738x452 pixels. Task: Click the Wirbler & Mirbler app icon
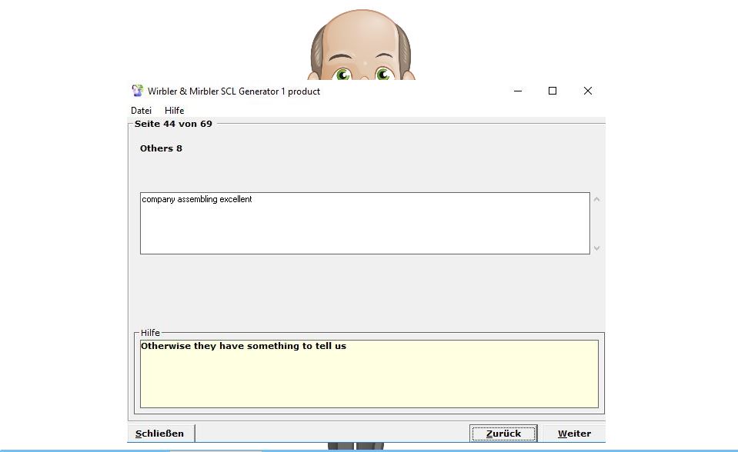coord(138,91)
